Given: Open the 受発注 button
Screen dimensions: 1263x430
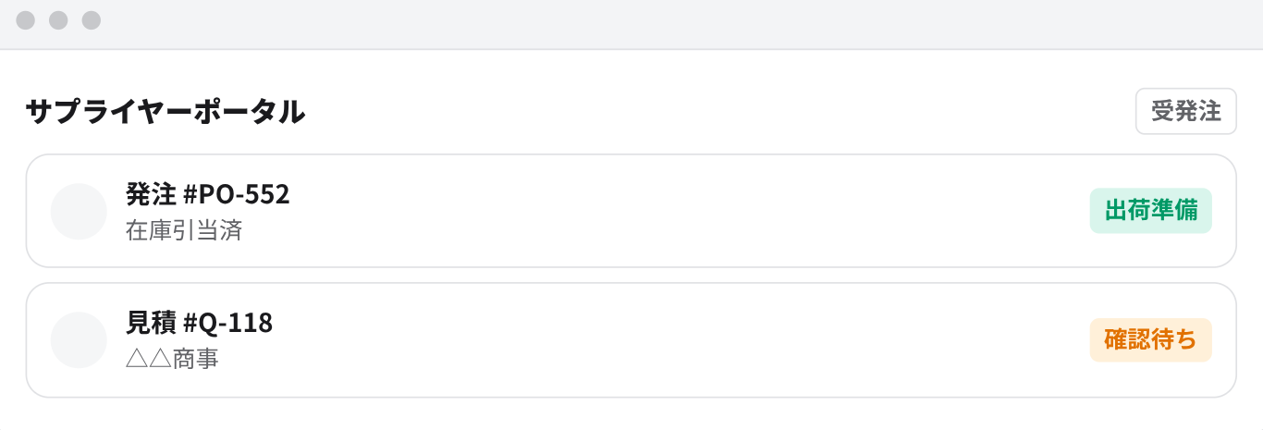Looking at the screenshot, I should [1186, 112].
